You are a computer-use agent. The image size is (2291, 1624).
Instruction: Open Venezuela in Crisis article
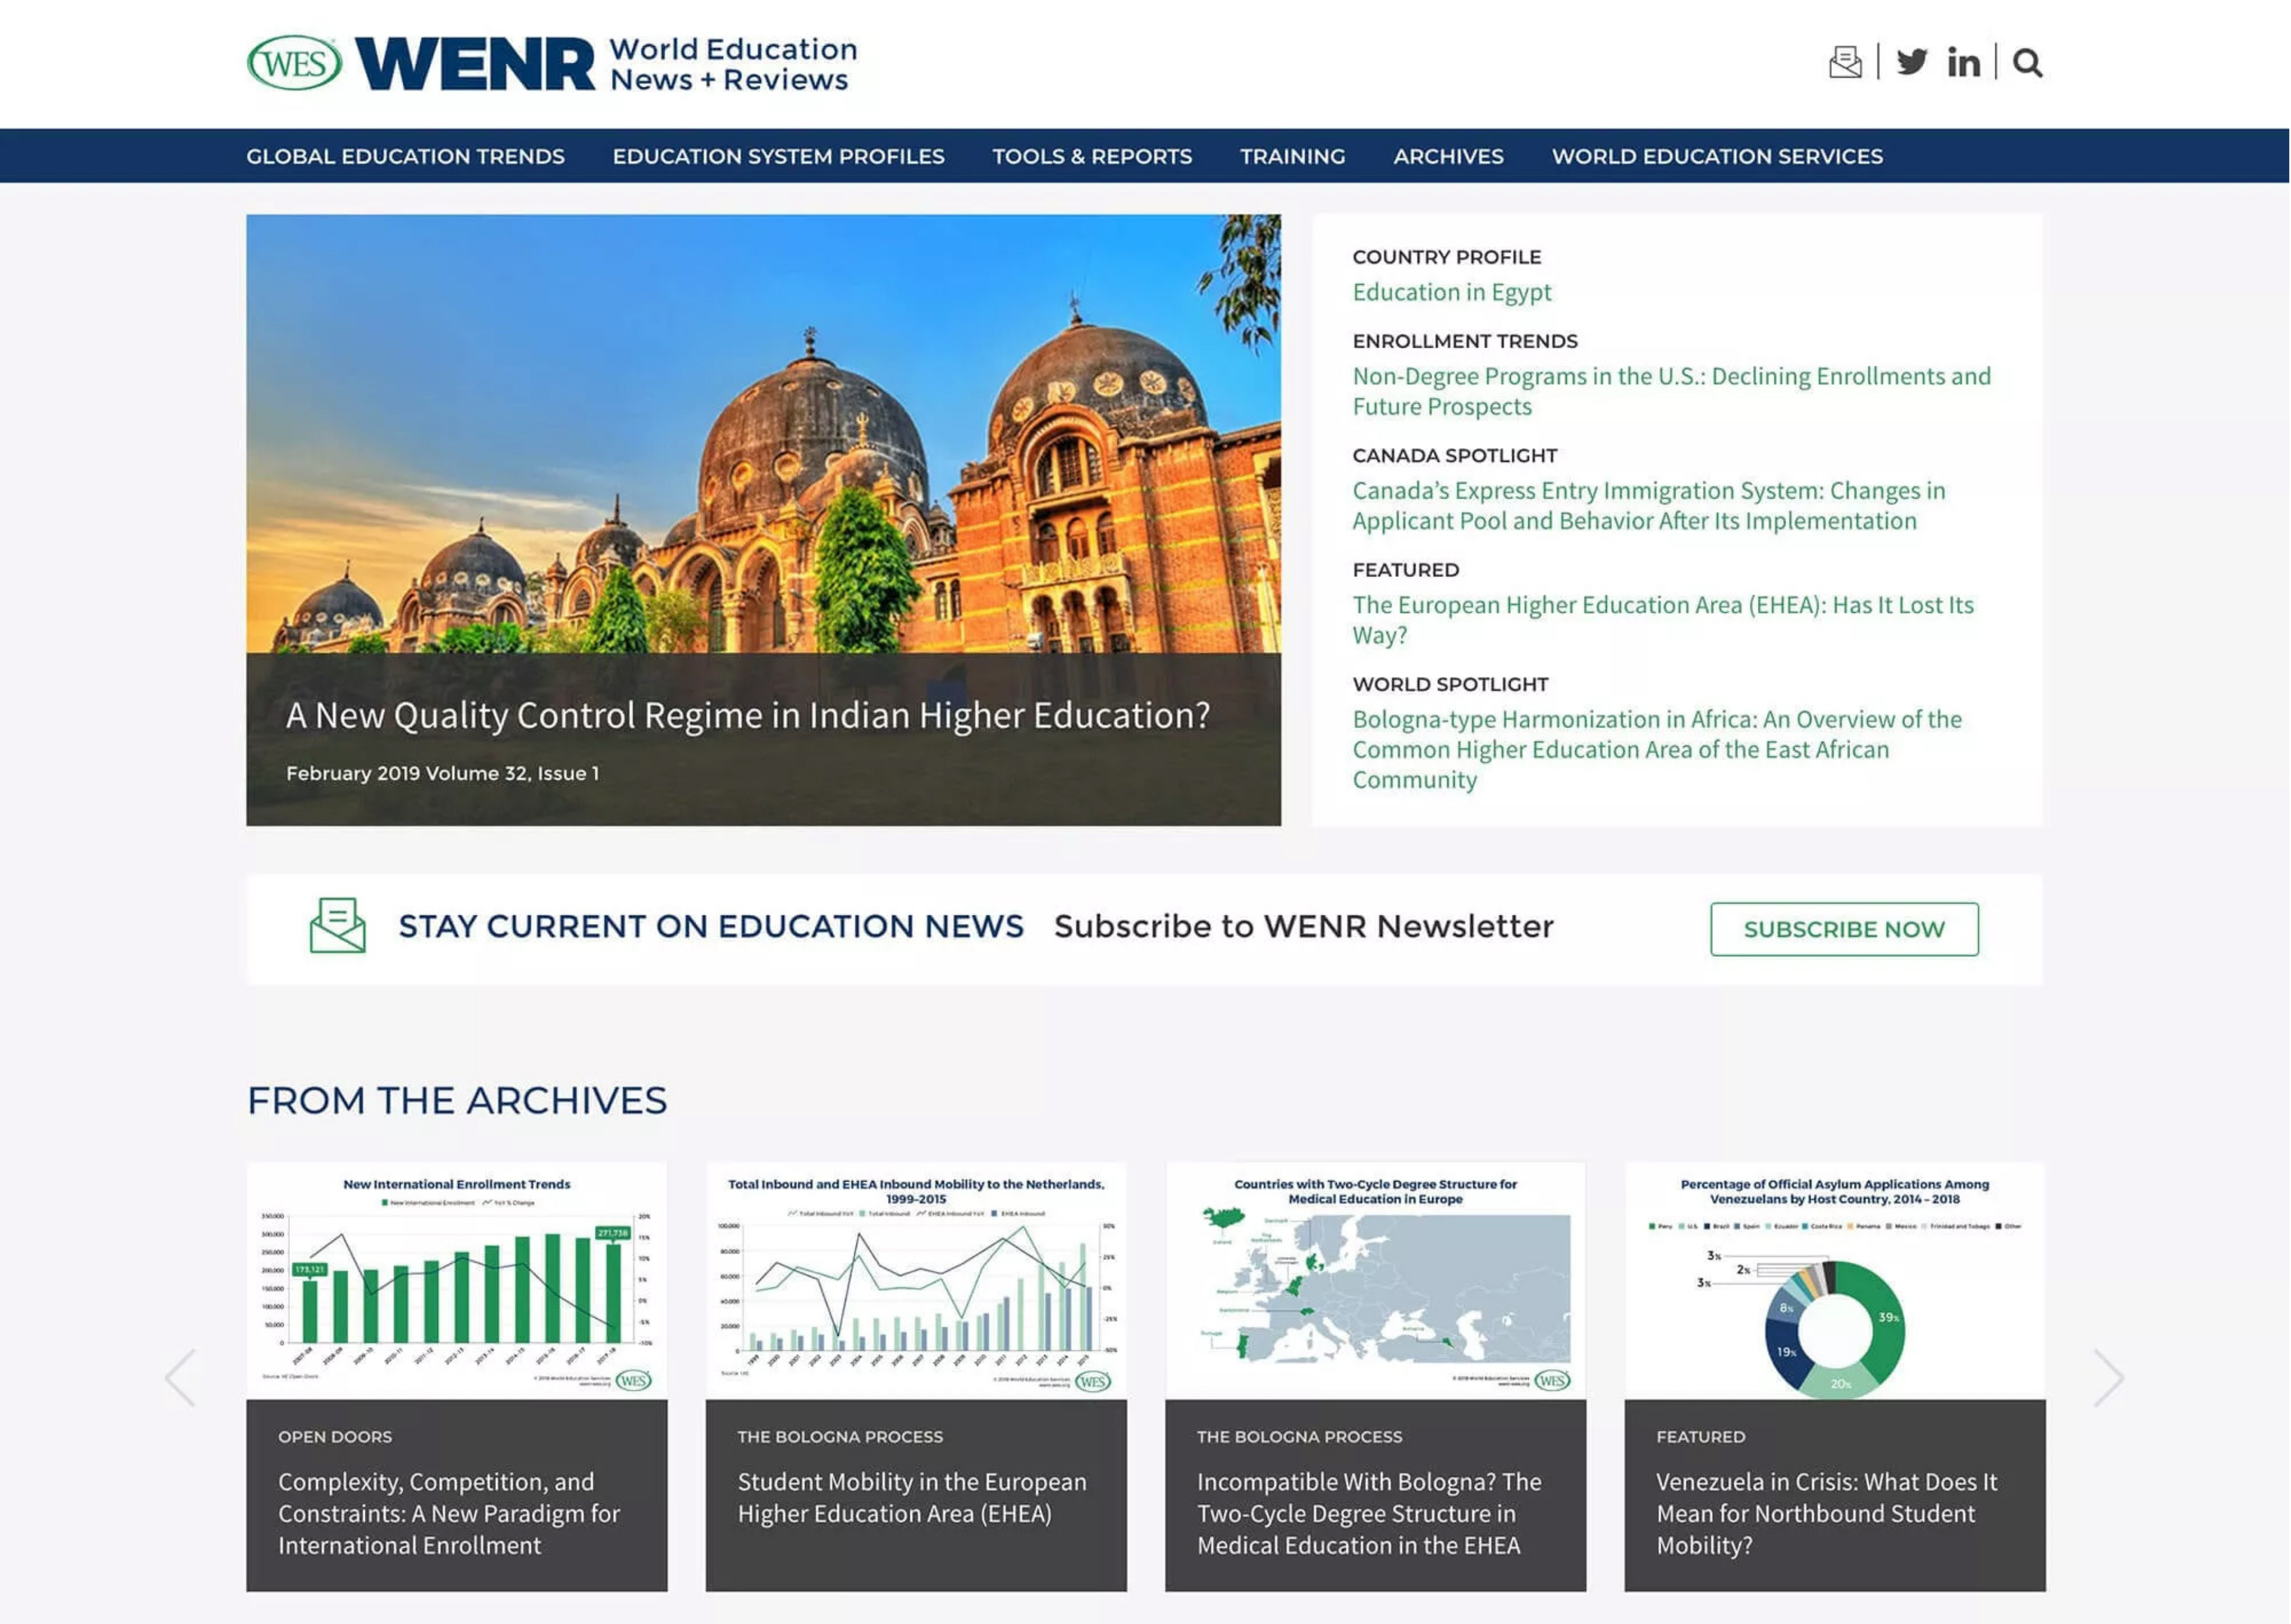coord(1826,1513)
